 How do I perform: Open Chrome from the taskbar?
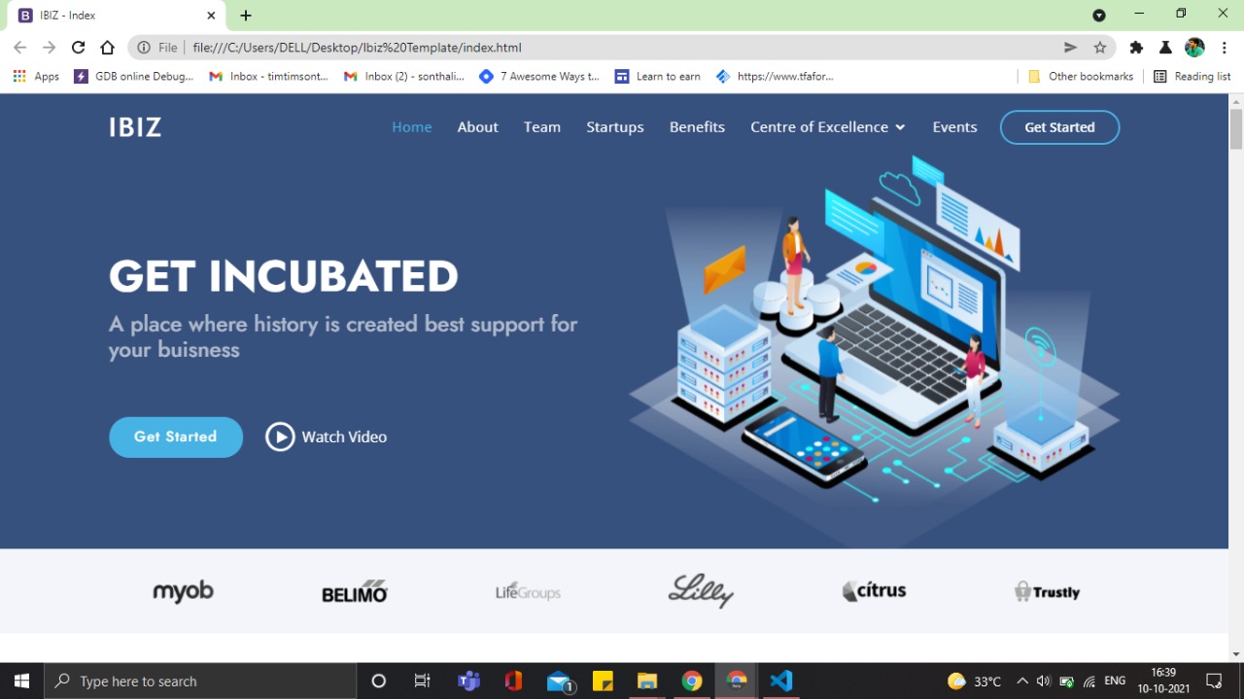[x=692, y=681]
